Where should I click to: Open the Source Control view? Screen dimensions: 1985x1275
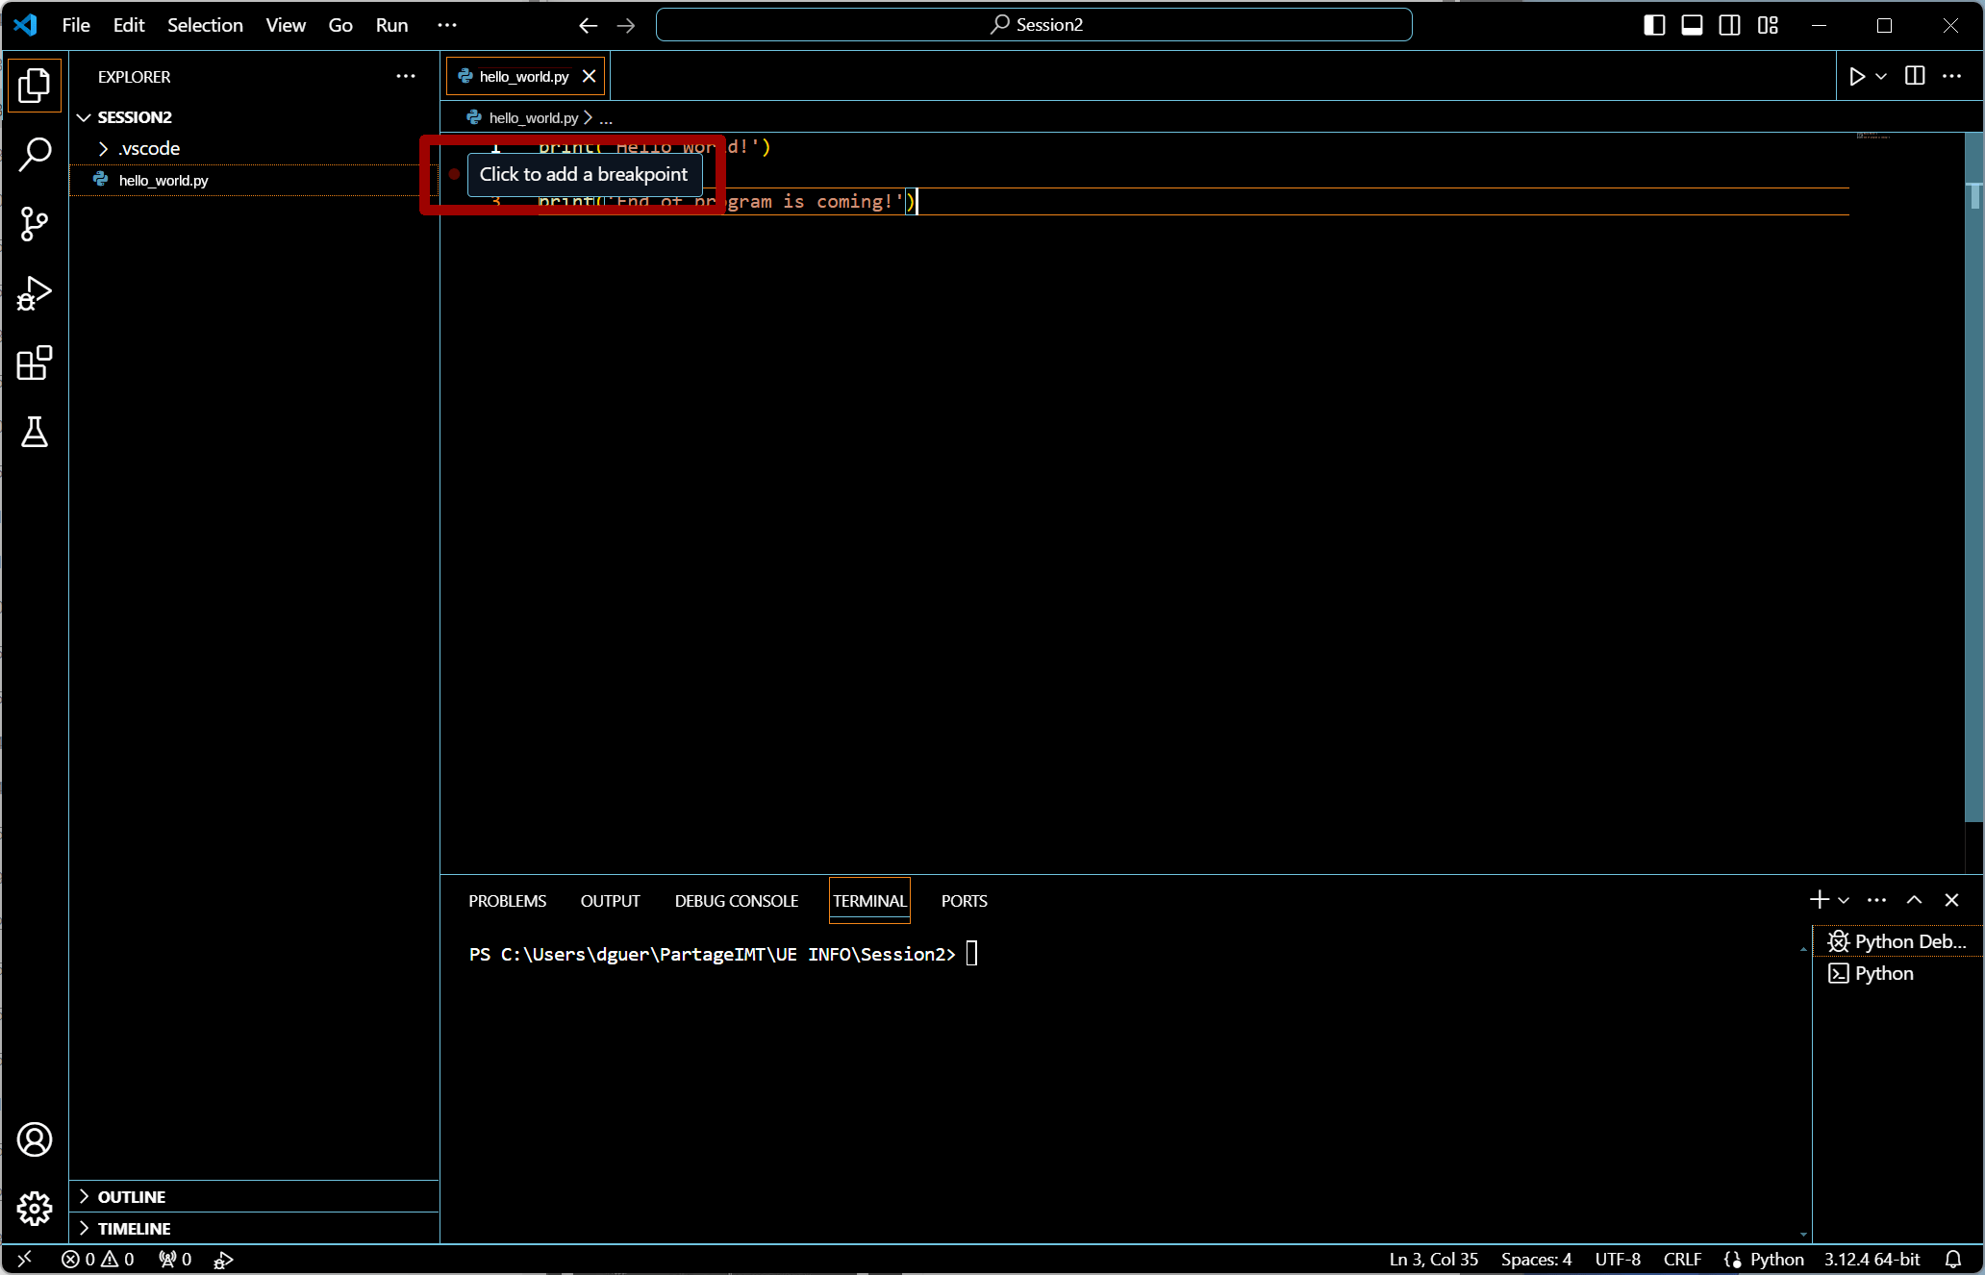(x=35, y=224)
